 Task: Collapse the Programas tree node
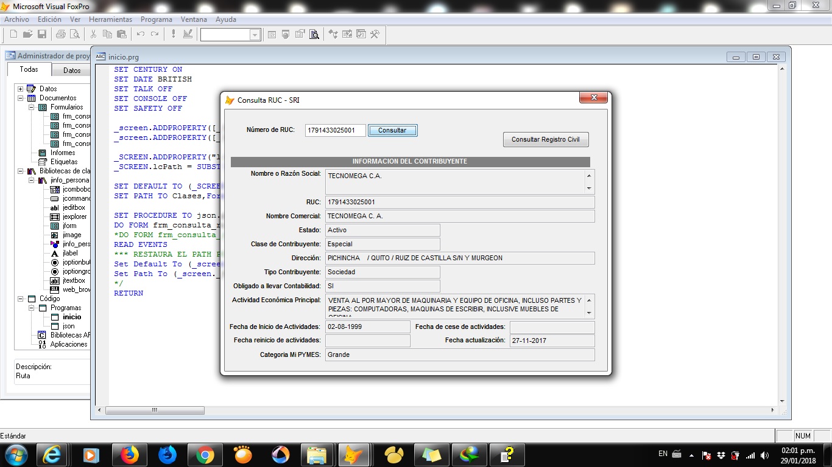31,308
